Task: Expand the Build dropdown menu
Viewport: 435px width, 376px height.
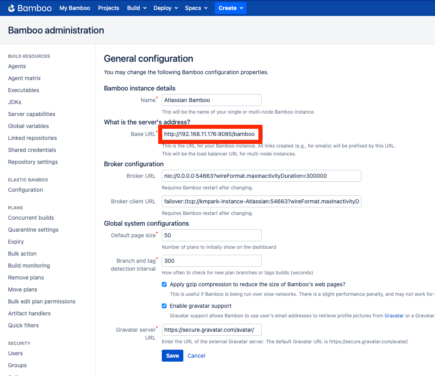Action: 137,8
